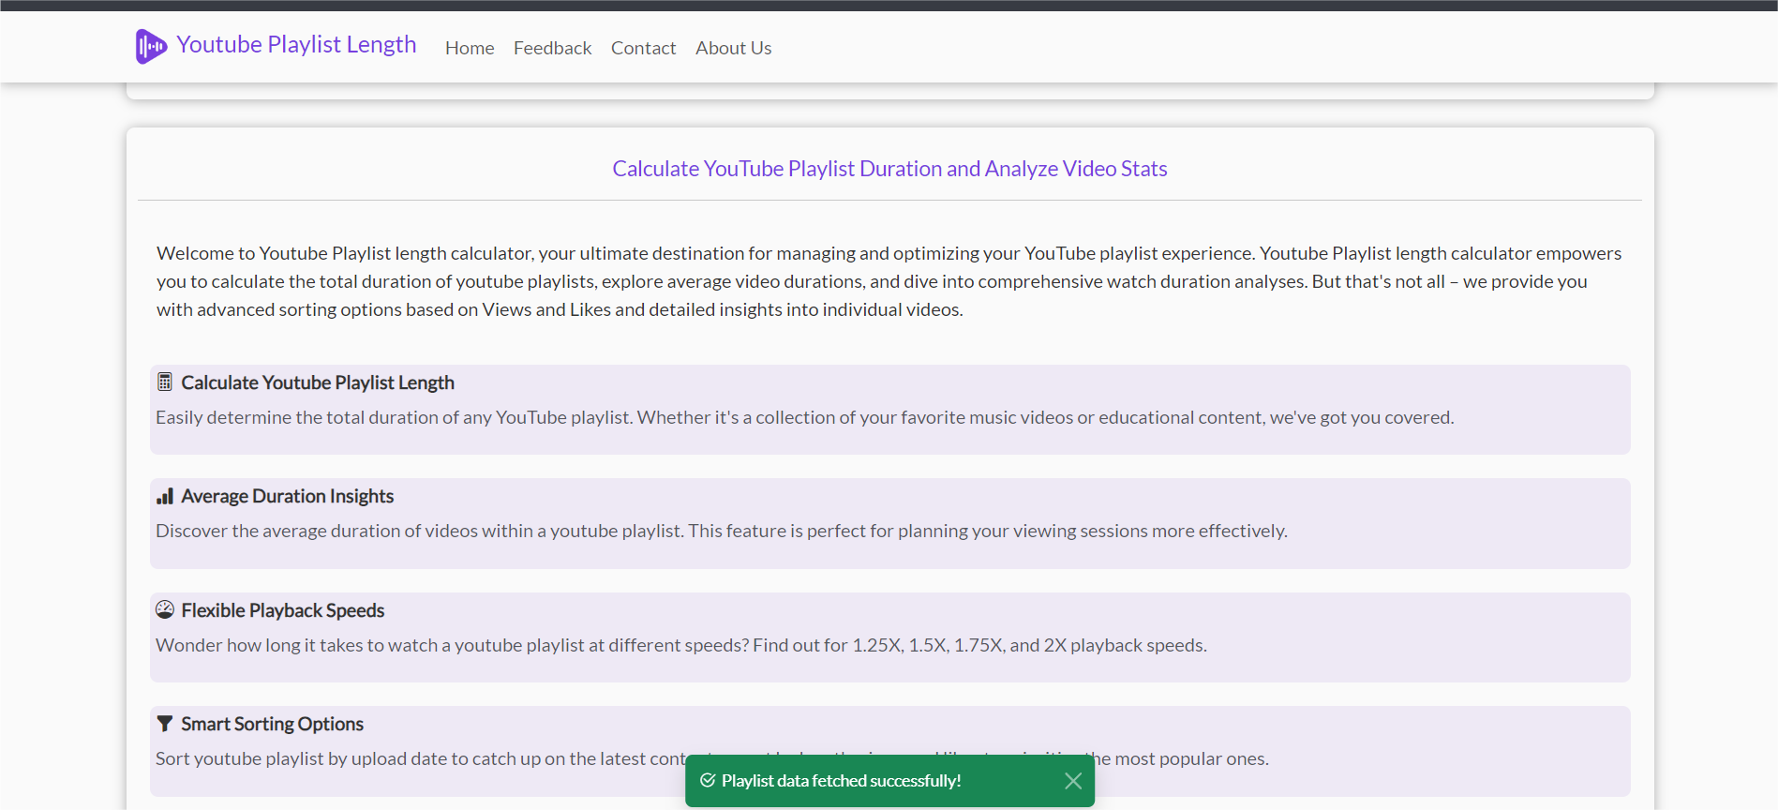Dismiss the success notification with the X
This screenshot has width=1778, height=810.
(x=1073, y=781)
